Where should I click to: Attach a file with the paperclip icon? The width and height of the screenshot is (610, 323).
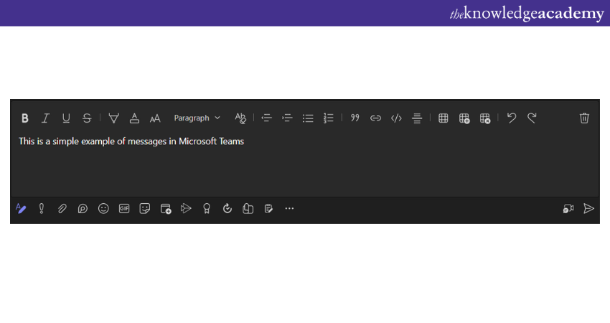click(x=62, y=209)
